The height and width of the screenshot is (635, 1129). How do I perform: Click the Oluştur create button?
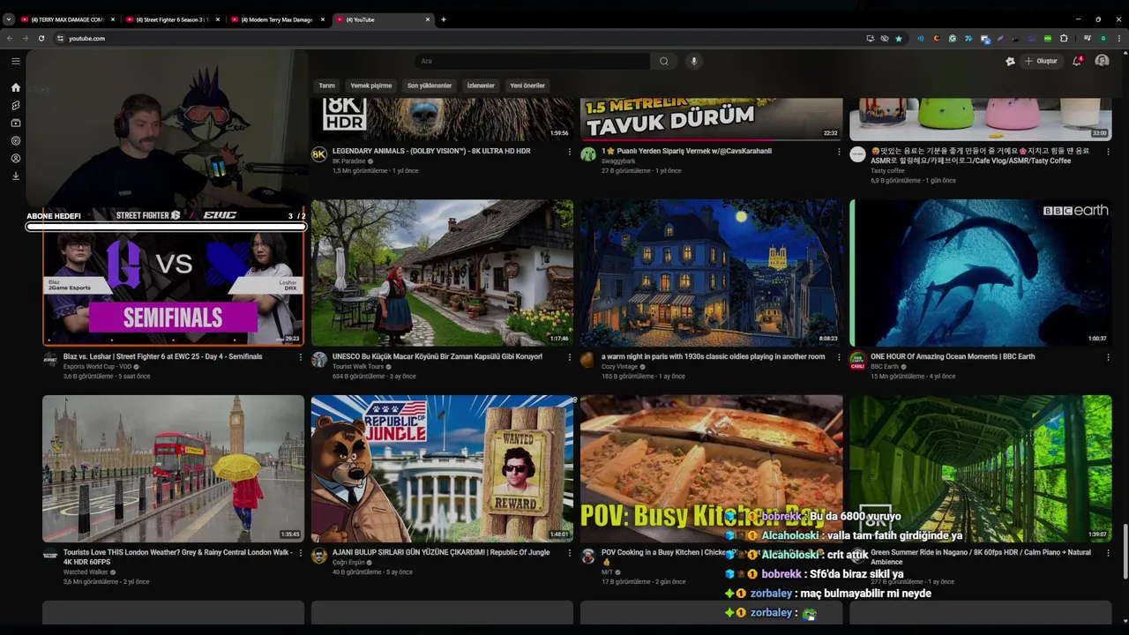(1042, 61)
